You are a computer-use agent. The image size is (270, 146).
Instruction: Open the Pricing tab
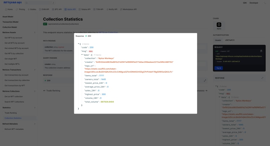coord(20,9)
